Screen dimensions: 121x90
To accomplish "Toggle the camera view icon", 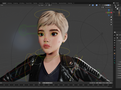I will point(111,22).
